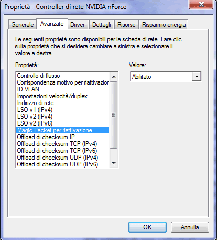217x240 pixels.
Task: Open the Risparmio energia tab
Action: pos(164,25)
